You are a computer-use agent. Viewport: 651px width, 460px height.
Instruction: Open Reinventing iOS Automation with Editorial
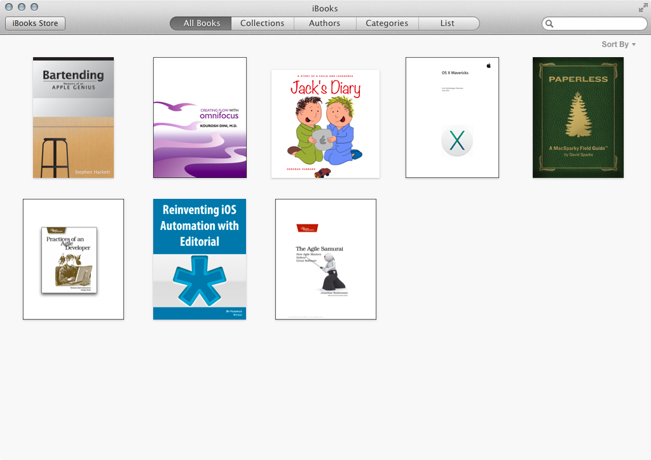(200, 259)
